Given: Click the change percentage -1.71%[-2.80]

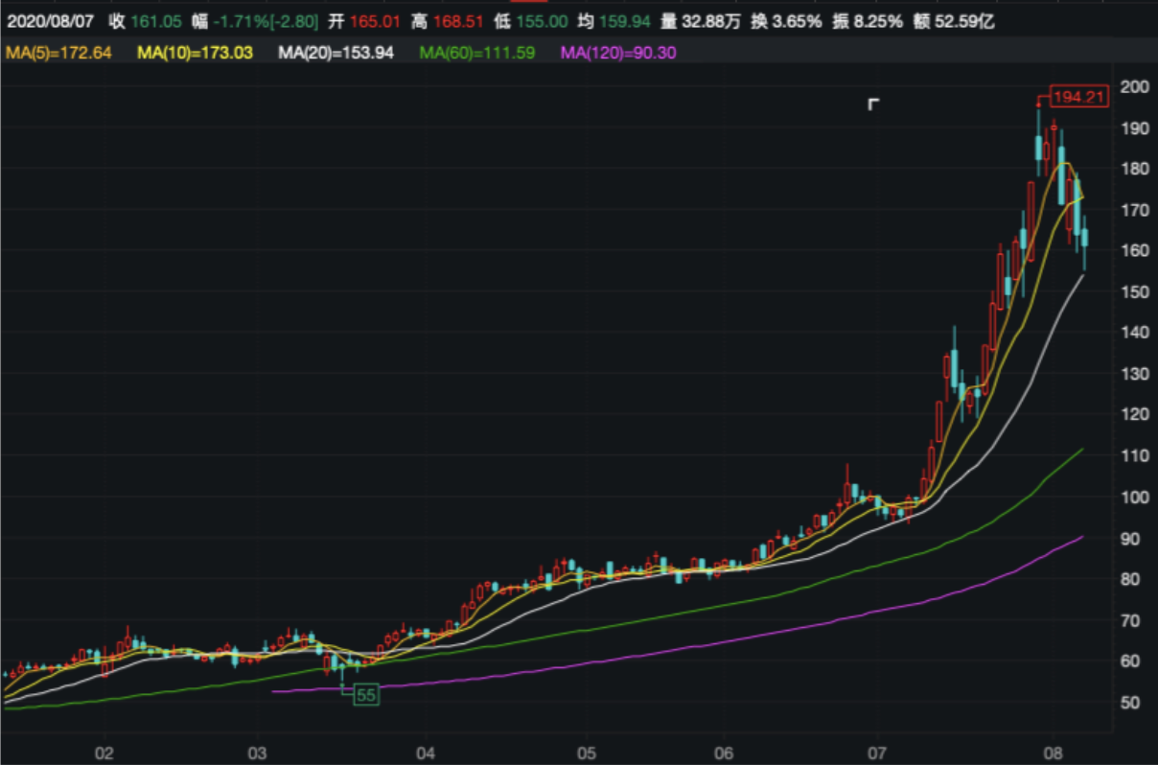Looking at the screenshot, I should (x=266, y=21).
